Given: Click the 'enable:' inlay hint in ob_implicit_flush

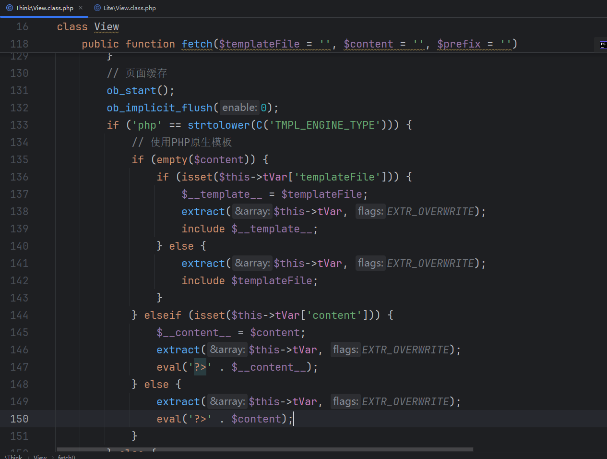Looking at the screenshot, I should (x=239, y=108).
